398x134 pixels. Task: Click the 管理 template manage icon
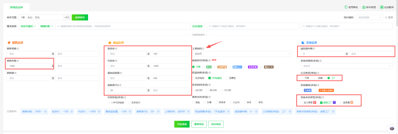point(386,18)
